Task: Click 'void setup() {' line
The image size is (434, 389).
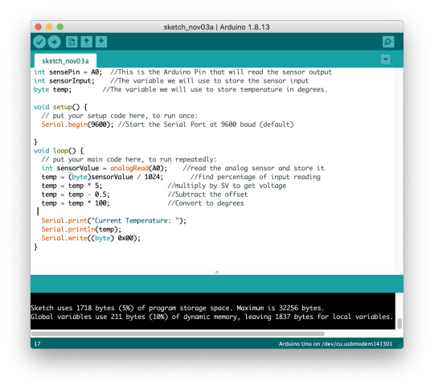Action: (x=60, y=107)
